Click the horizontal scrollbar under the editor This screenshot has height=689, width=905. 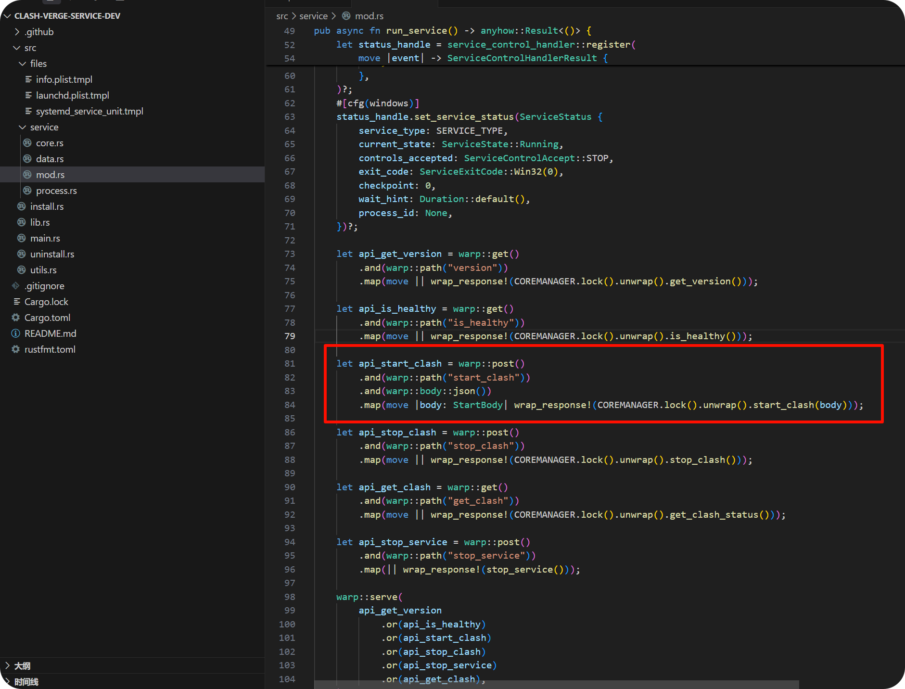pos(556,685)
